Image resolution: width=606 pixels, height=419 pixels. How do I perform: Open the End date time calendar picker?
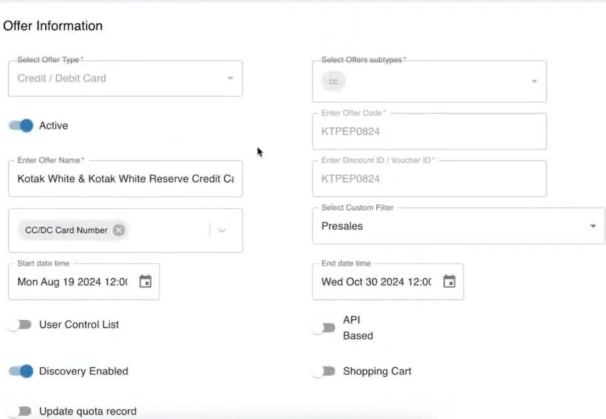449,282
